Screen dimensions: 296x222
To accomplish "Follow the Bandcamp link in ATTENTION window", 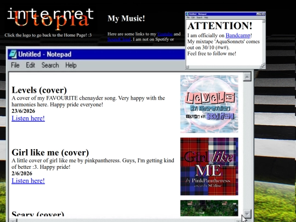I will tap(238, 35).
